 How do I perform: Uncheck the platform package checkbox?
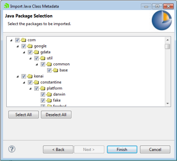pos(37,88)
